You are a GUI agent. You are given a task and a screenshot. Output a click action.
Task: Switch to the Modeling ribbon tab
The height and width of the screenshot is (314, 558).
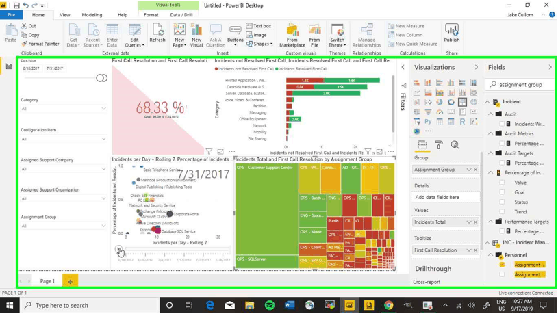click(92, 15)
